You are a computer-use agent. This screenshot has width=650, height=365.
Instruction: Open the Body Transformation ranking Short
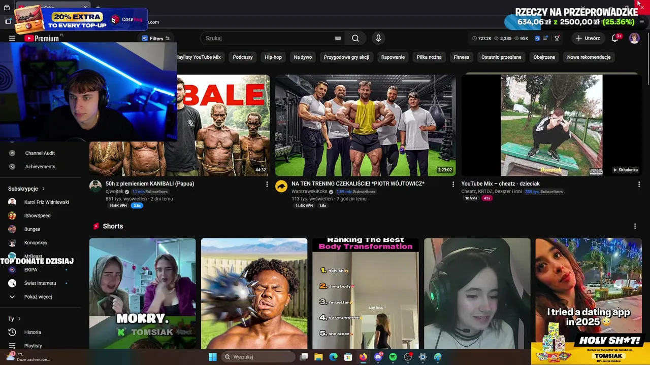click(366, 294)
